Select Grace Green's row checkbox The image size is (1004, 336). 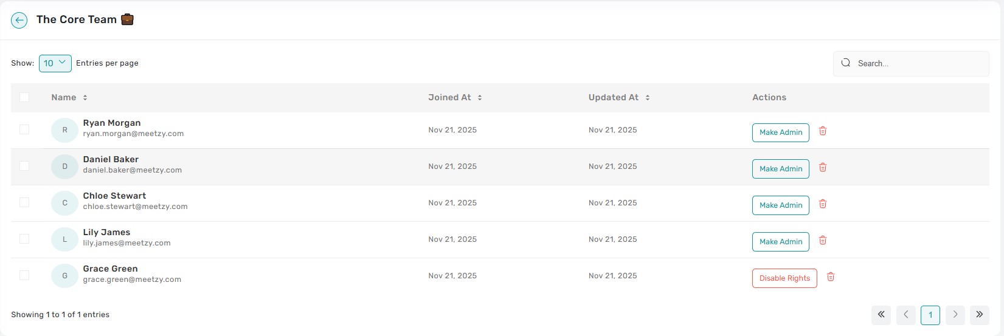(24, 275)
